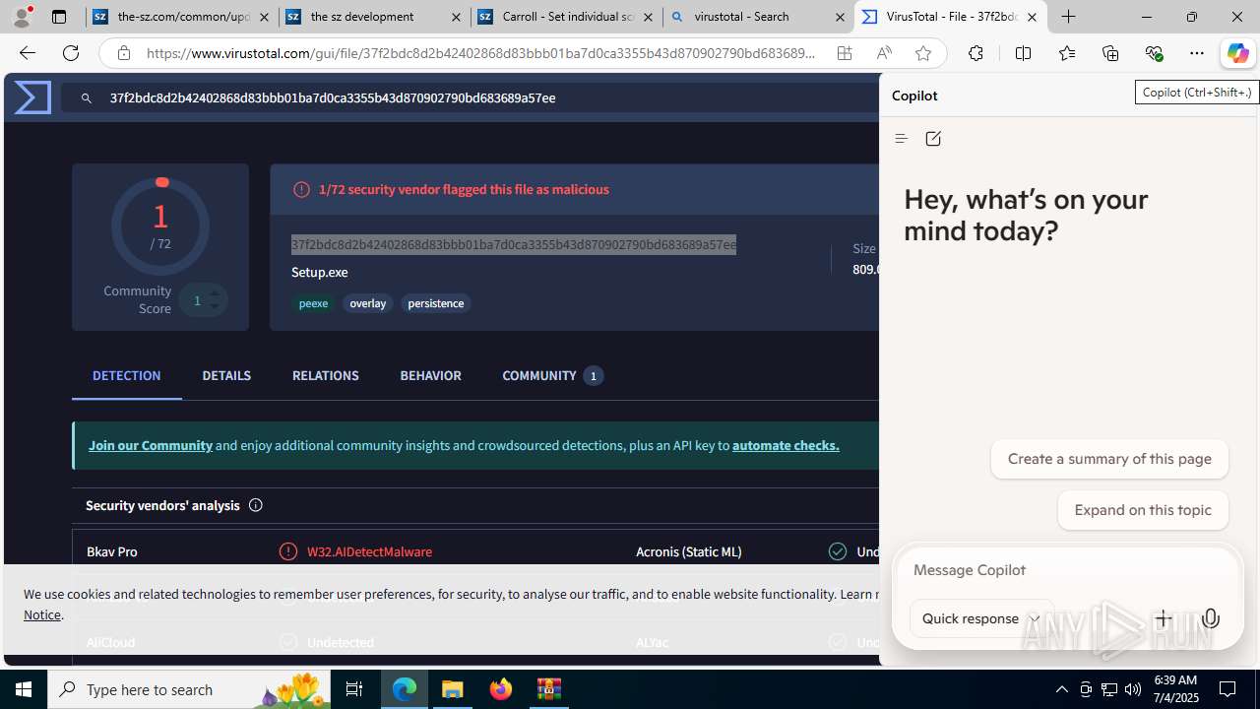Screen dimensions: 1260x709
Task: Upvote the community score arrow
Action: click(215, 292)
